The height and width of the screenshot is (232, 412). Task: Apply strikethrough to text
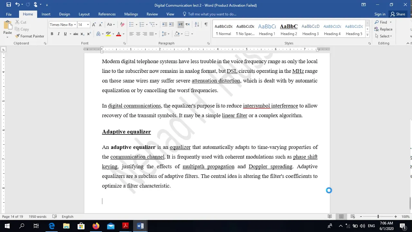(76, 34)
